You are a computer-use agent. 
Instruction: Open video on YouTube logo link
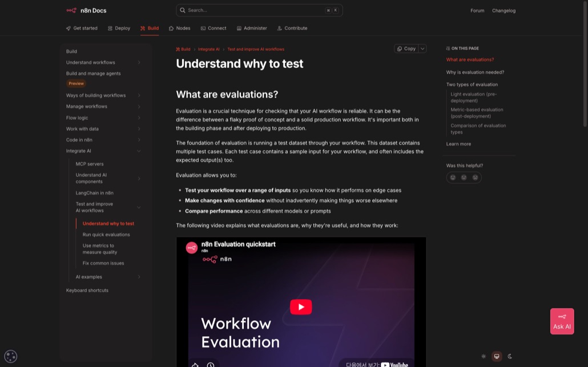tap(394, 364)
